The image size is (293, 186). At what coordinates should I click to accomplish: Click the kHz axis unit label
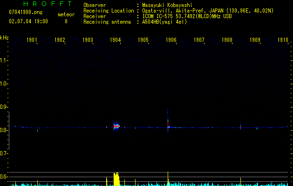click(x=4, y=38)
